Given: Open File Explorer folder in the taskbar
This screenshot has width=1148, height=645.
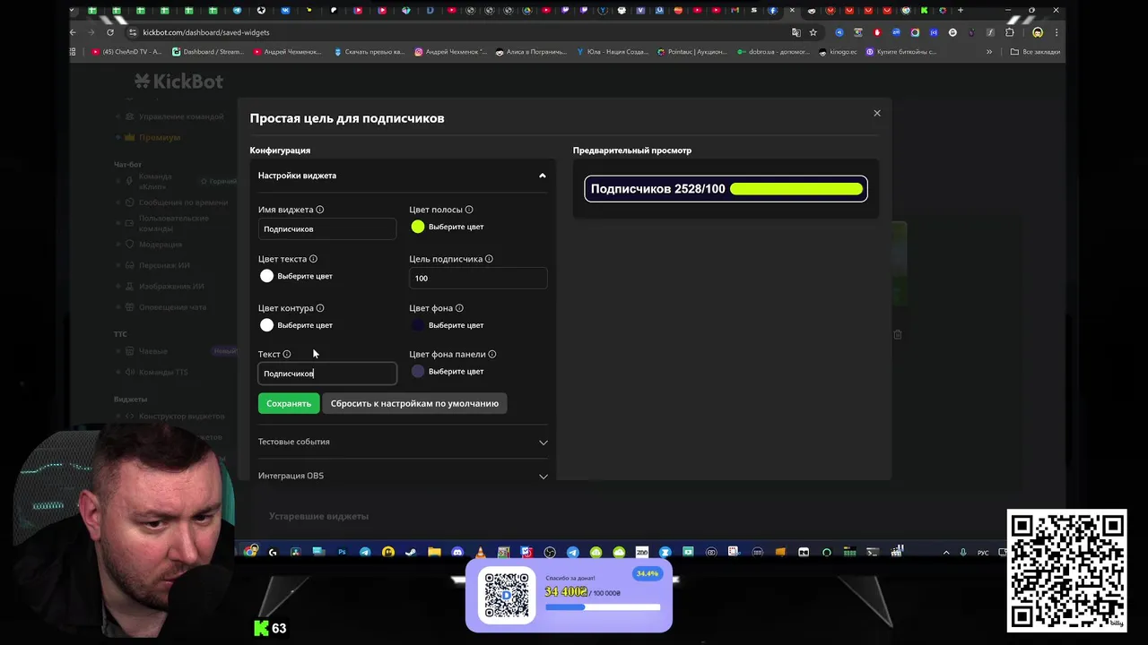Looking at the screenshot, I should click(434, 552).
